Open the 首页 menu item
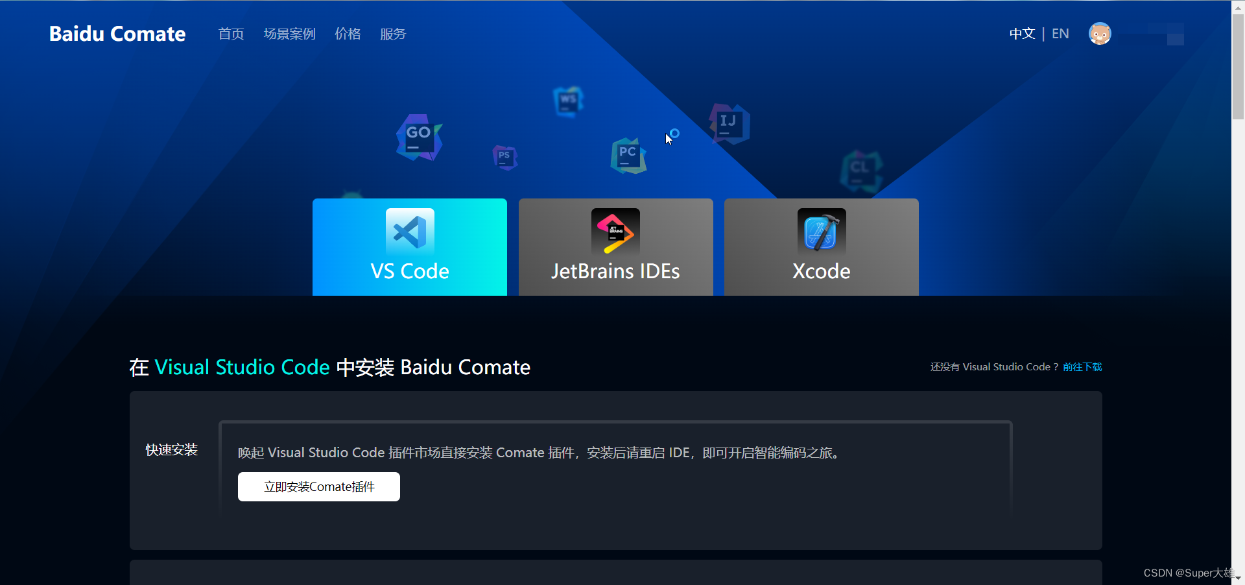The height and width of the screenshot is (585, 1245). (x=231, y=34)
